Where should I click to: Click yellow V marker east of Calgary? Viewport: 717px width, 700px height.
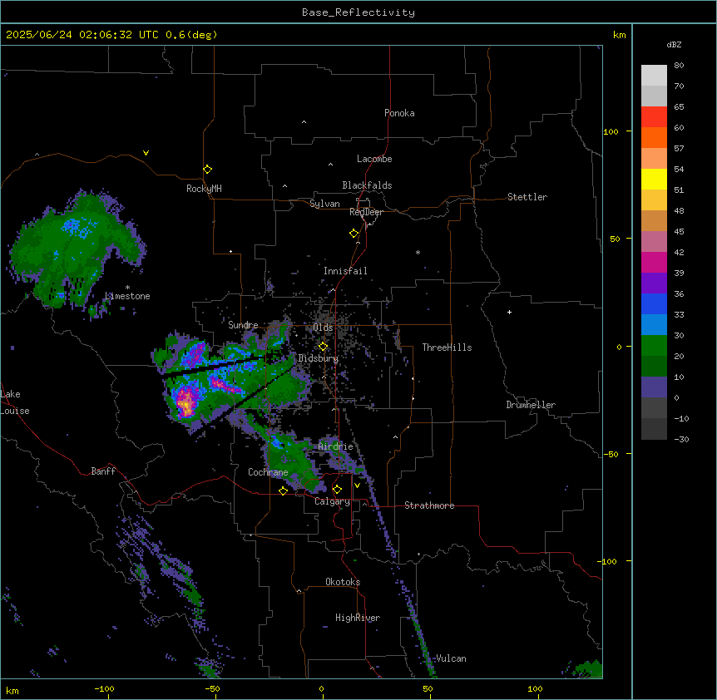coord(357,486)
